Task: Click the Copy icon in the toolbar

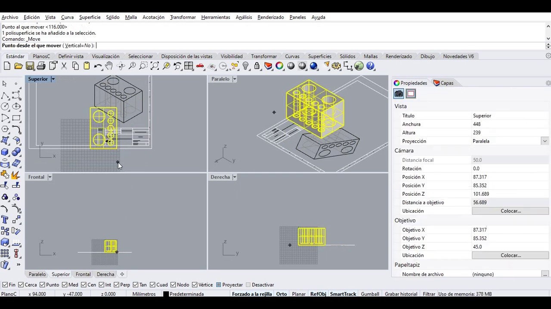Action: point(75,66)
